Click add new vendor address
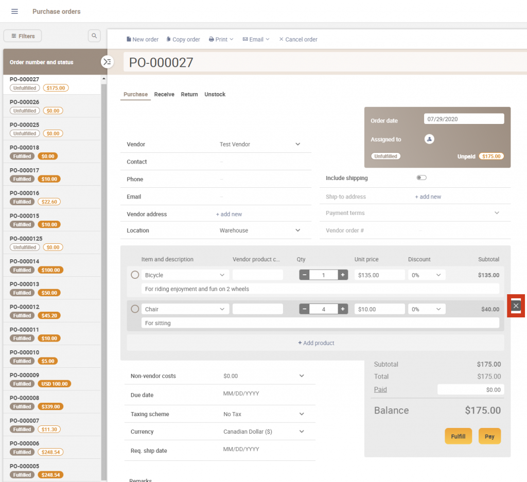527x482 pixels. tap(229, 214)
